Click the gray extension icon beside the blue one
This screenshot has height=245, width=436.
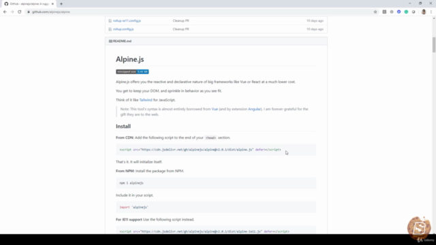tap(392, 12)
